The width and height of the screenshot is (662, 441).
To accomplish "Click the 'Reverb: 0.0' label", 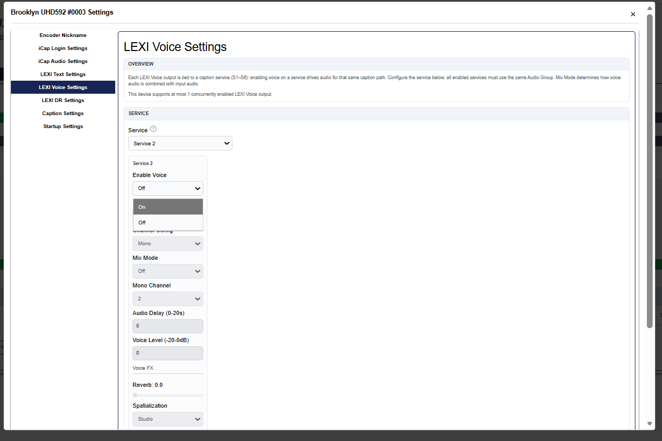I will (148, 385).
